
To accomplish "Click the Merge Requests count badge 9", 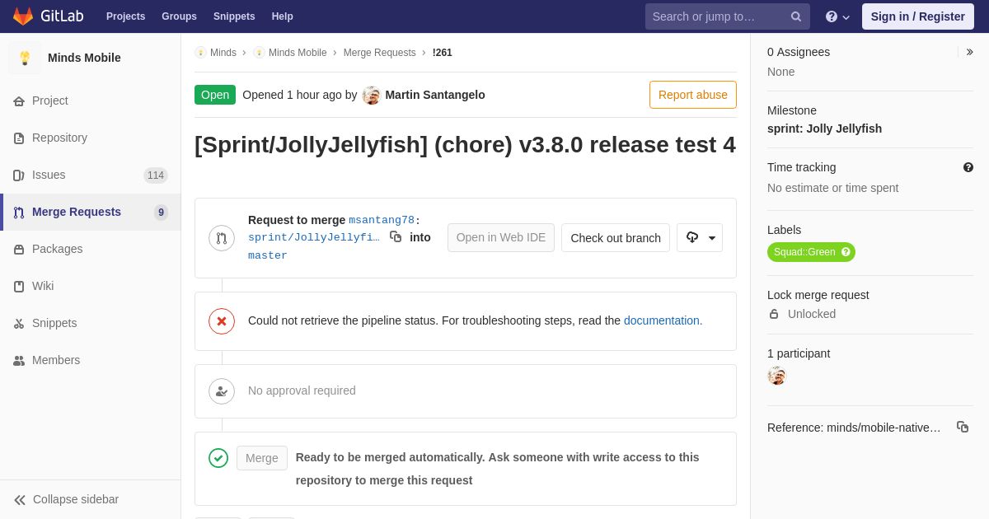I will pyautogui.click(x=161, y=213).
